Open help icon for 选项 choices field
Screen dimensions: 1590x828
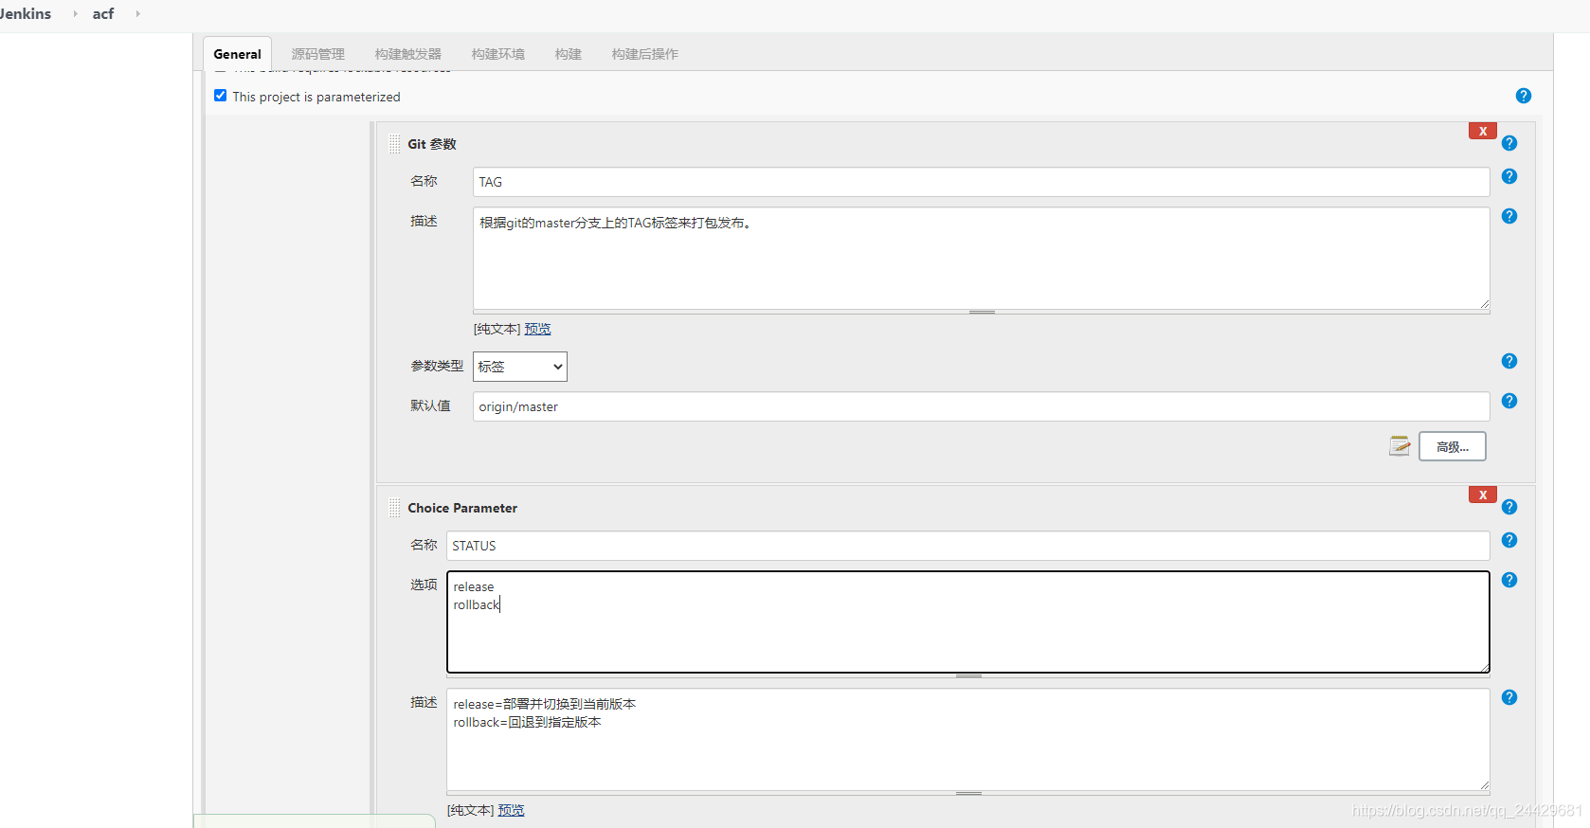tap(1509, 580)
